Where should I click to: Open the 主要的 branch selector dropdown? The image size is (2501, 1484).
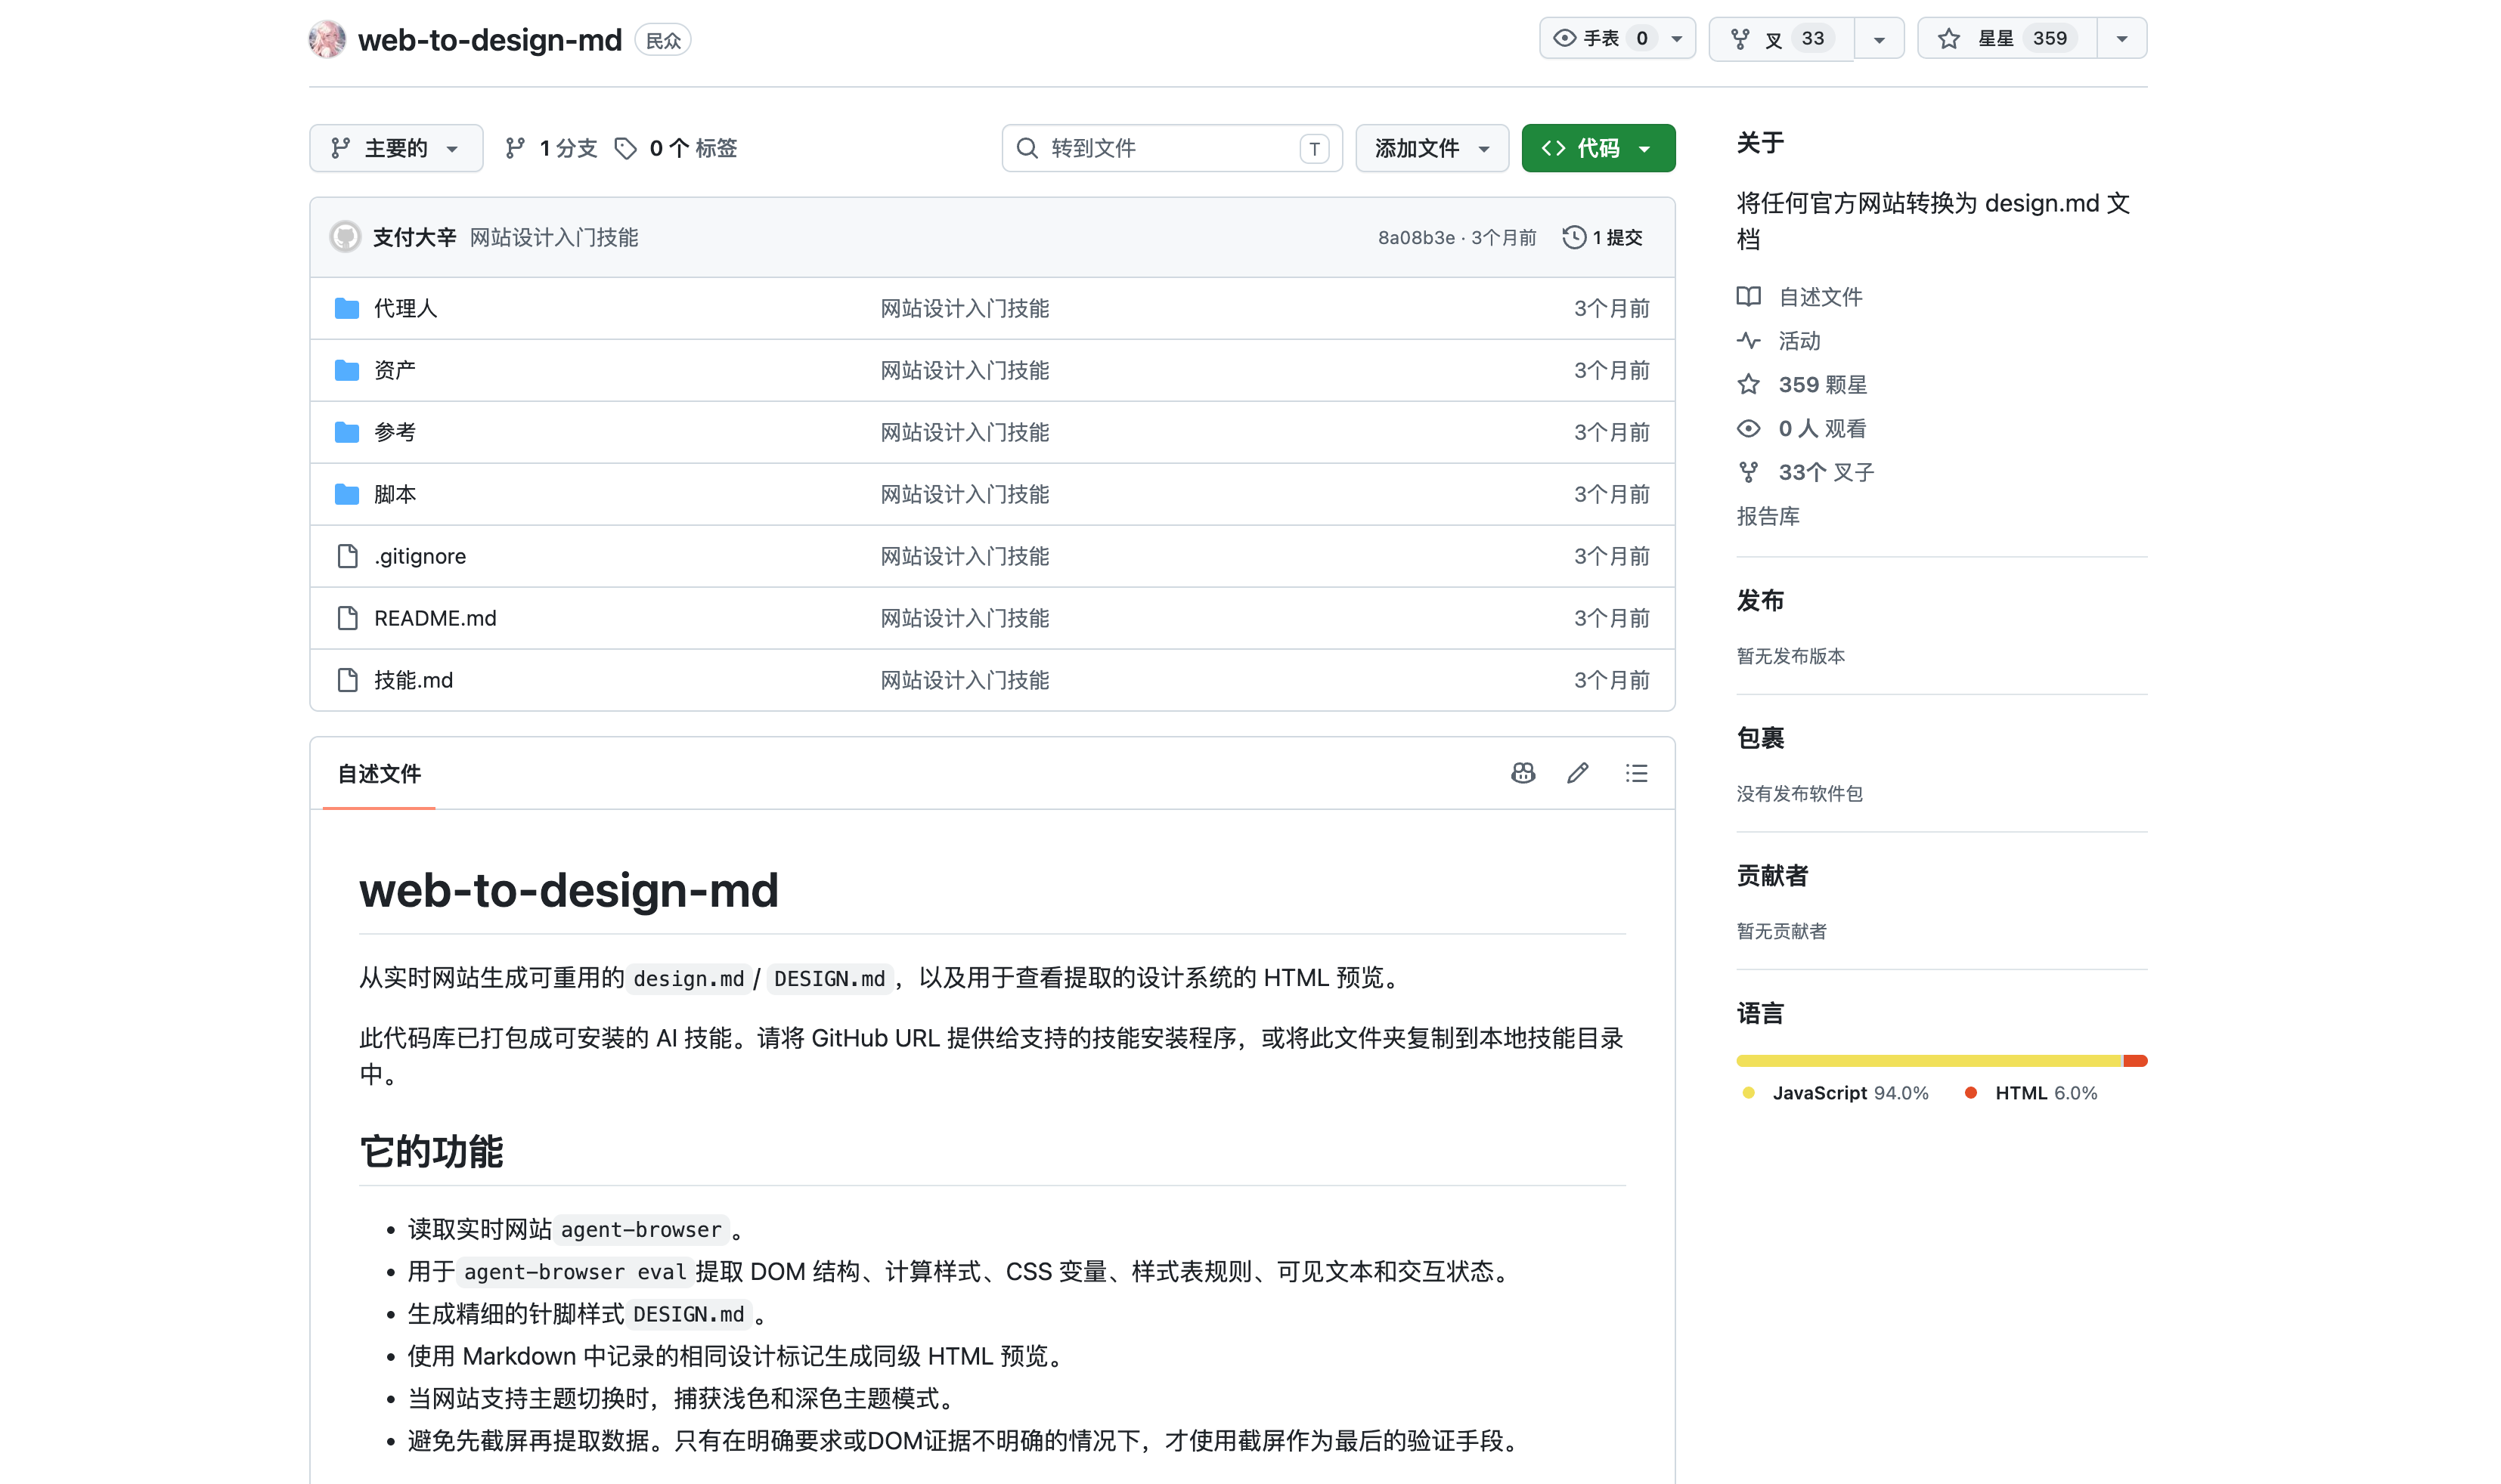coord(396,148)
